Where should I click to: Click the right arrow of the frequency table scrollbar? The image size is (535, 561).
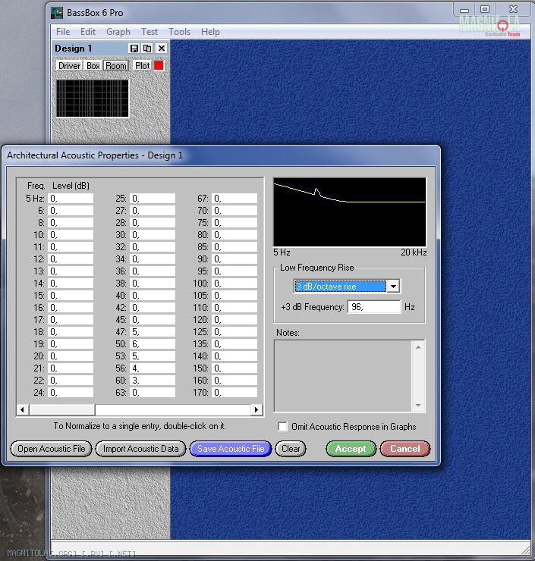click(x=256, y=409)
